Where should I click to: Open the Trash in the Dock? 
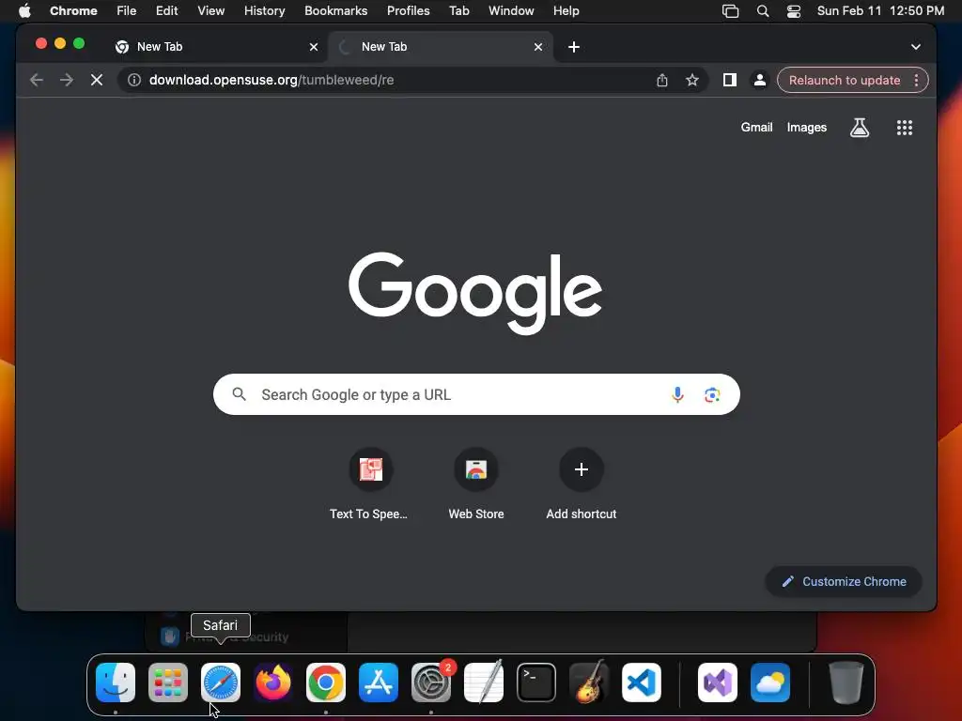point(846,683)
